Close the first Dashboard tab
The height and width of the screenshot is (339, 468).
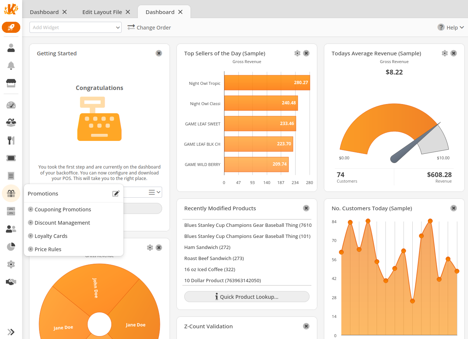tap(64, 12)
